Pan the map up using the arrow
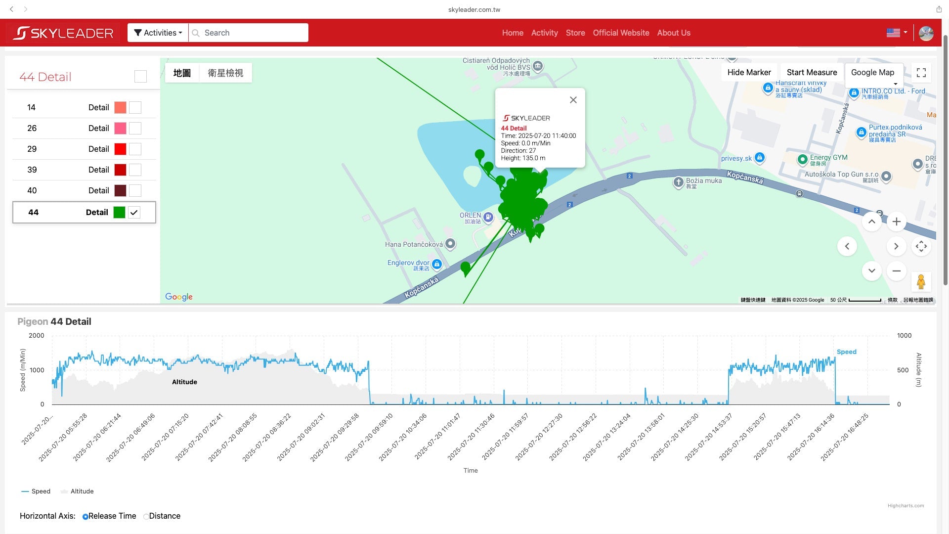This screenshot has width=949, height=534. coord(871,222)
